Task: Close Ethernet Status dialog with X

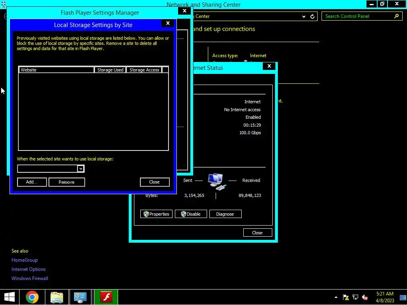Action: 269,66
